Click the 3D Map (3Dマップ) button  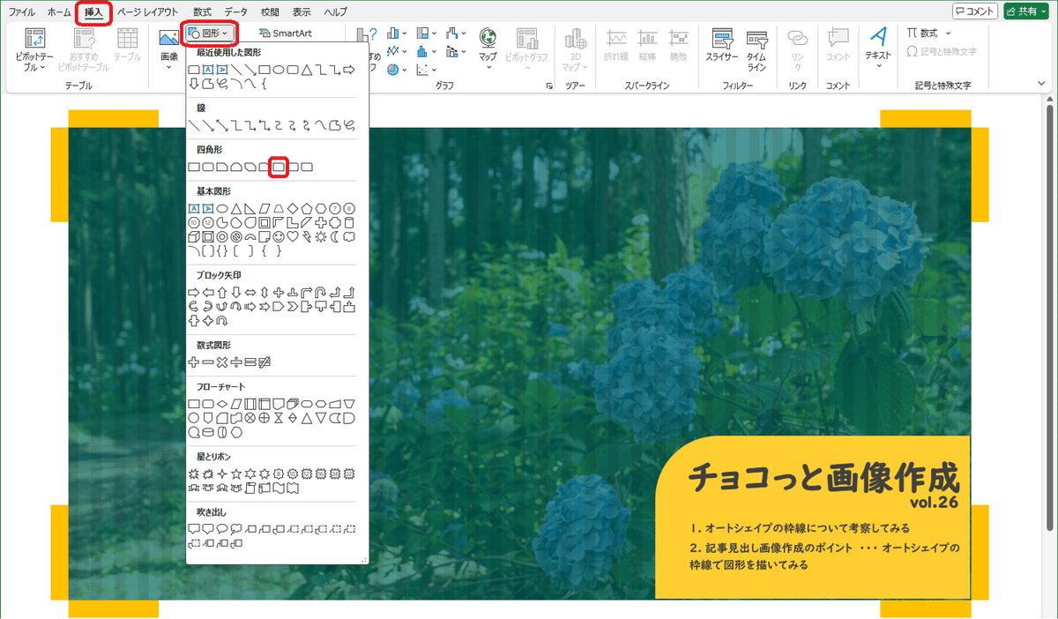pos(576,50)
